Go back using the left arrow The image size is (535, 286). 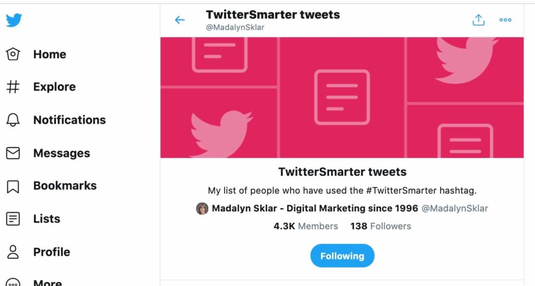click(180, 20)
